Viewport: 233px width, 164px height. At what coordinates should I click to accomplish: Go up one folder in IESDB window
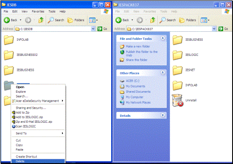point(41,20)
